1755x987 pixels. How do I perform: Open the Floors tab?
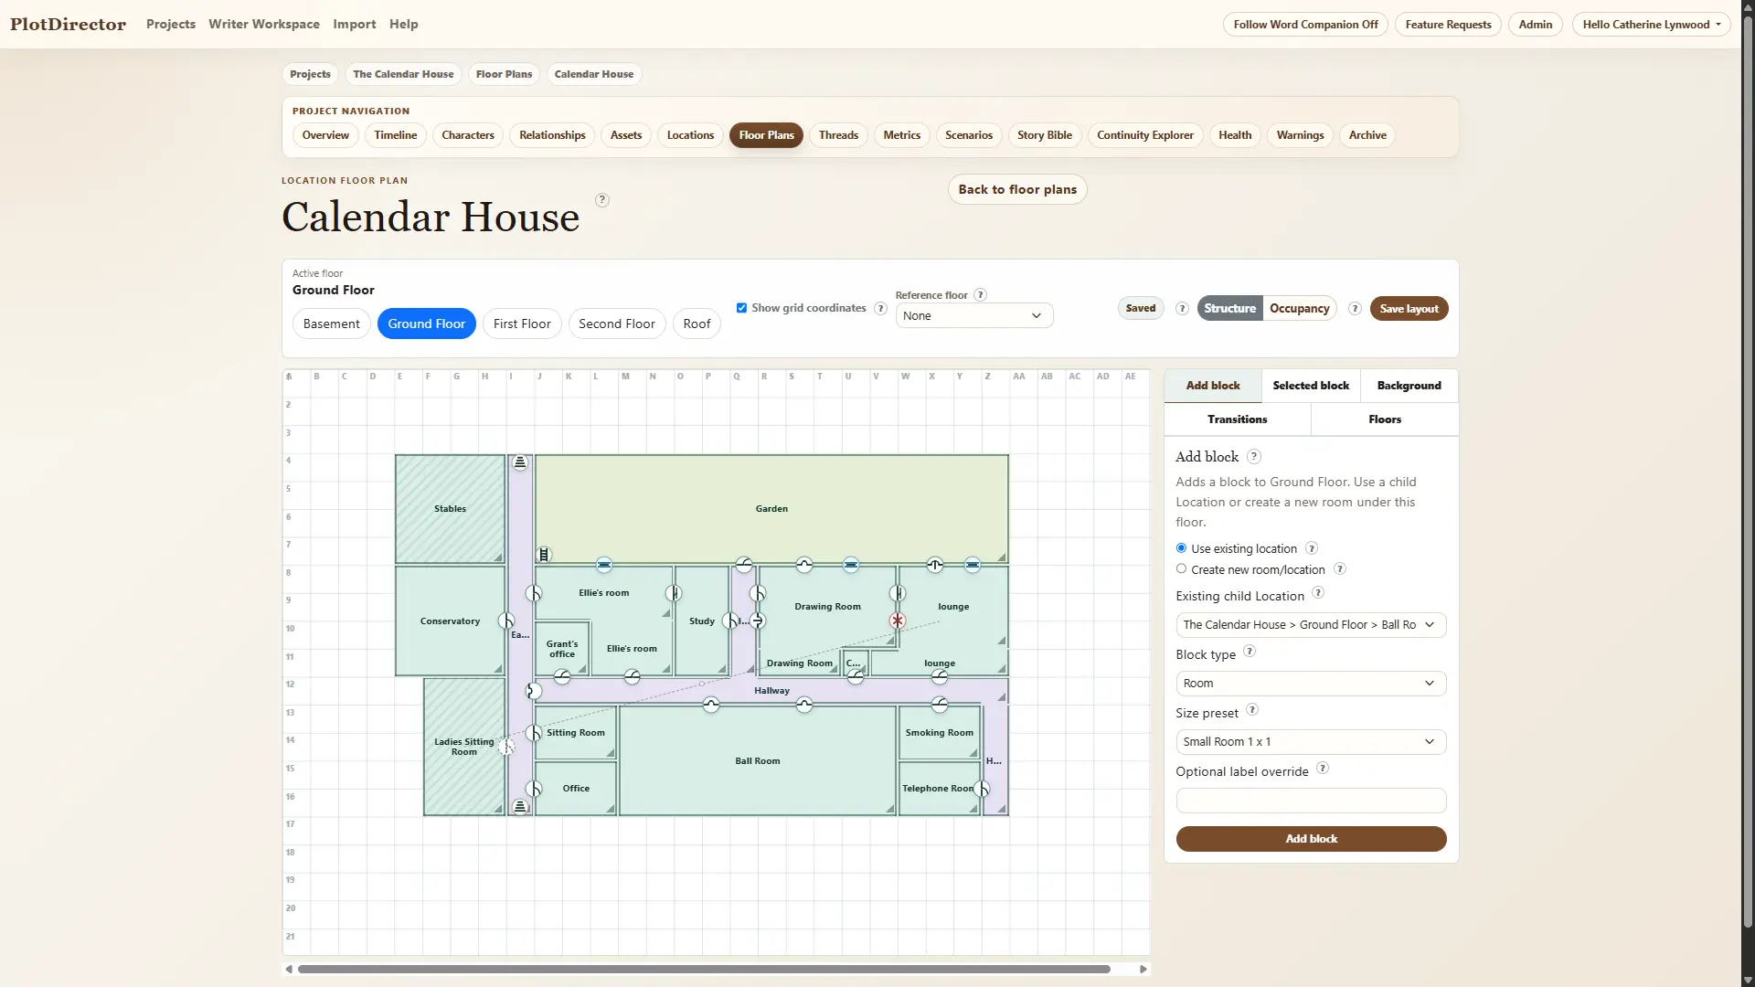[1385, 419]
